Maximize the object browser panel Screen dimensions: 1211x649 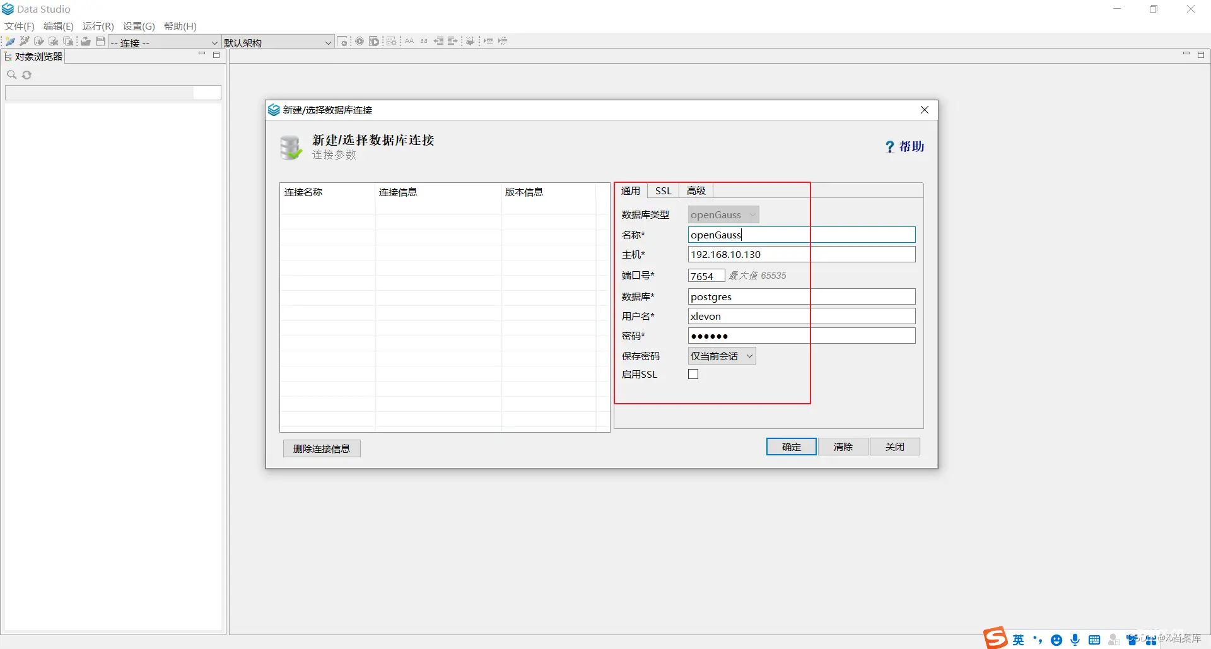coord(216,55)
